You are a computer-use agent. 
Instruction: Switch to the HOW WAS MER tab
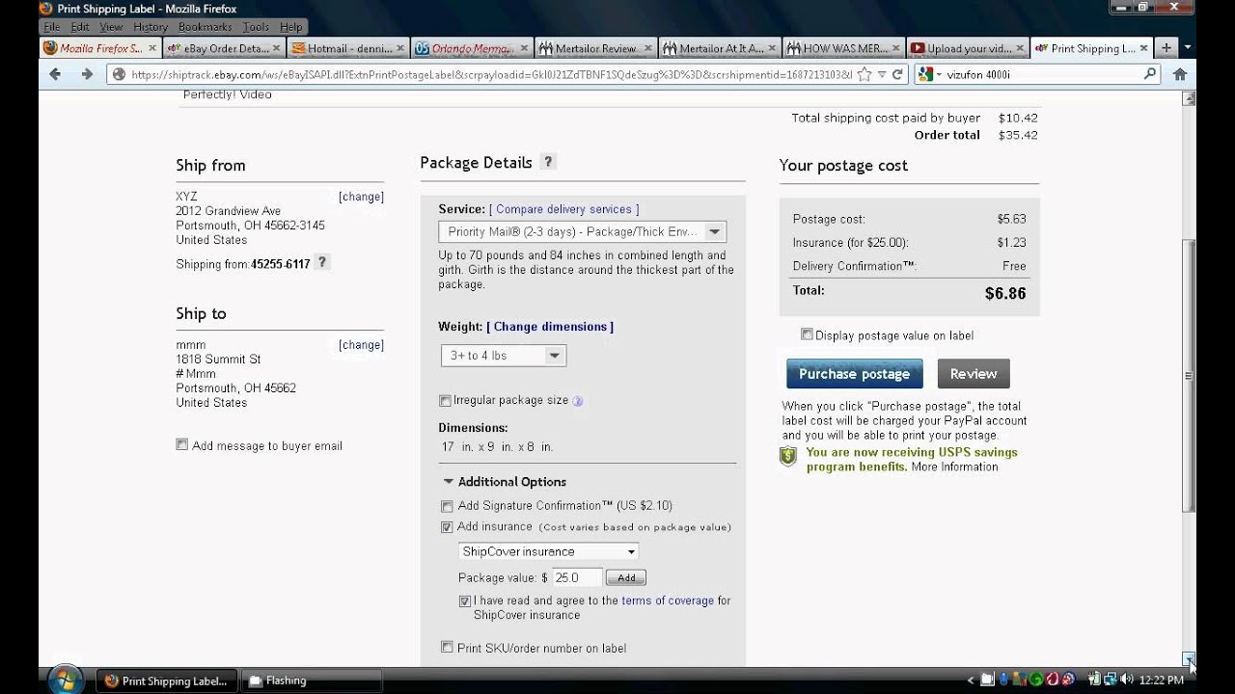point(844,48)
